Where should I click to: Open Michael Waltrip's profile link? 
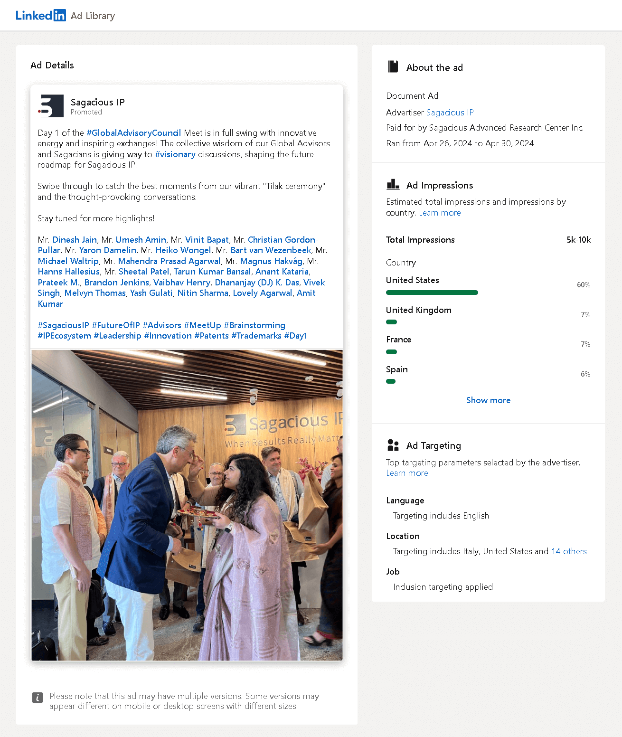pos(68,261)
